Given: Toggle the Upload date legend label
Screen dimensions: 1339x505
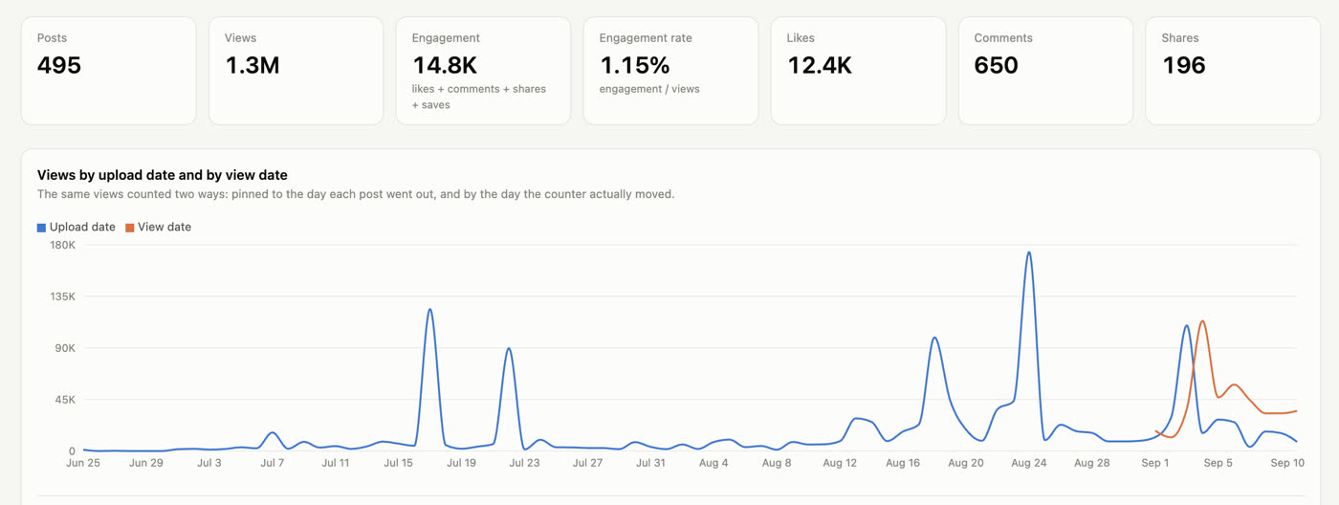Looking at the screenshot, I should click(x=82, y=228).
